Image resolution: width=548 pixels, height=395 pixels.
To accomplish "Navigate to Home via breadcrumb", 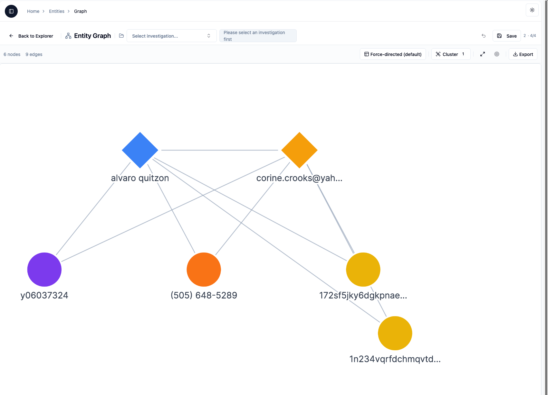I will pyautogui.click(x=33, y=11).
